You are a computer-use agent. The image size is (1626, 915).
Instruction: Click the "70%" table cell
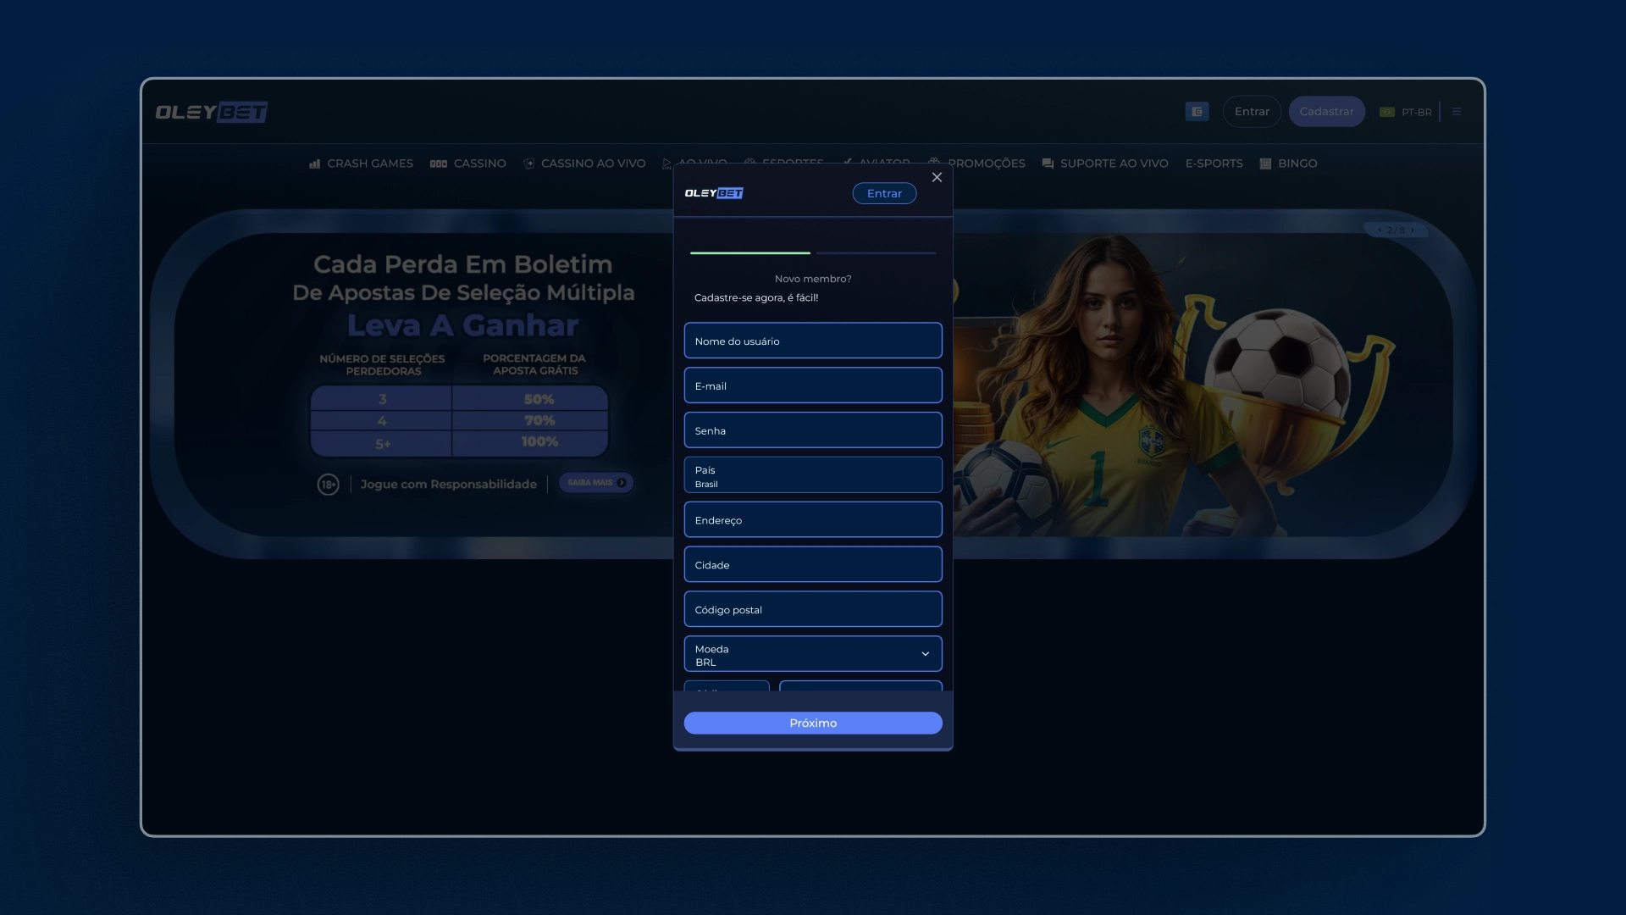(x=539, y=420)
